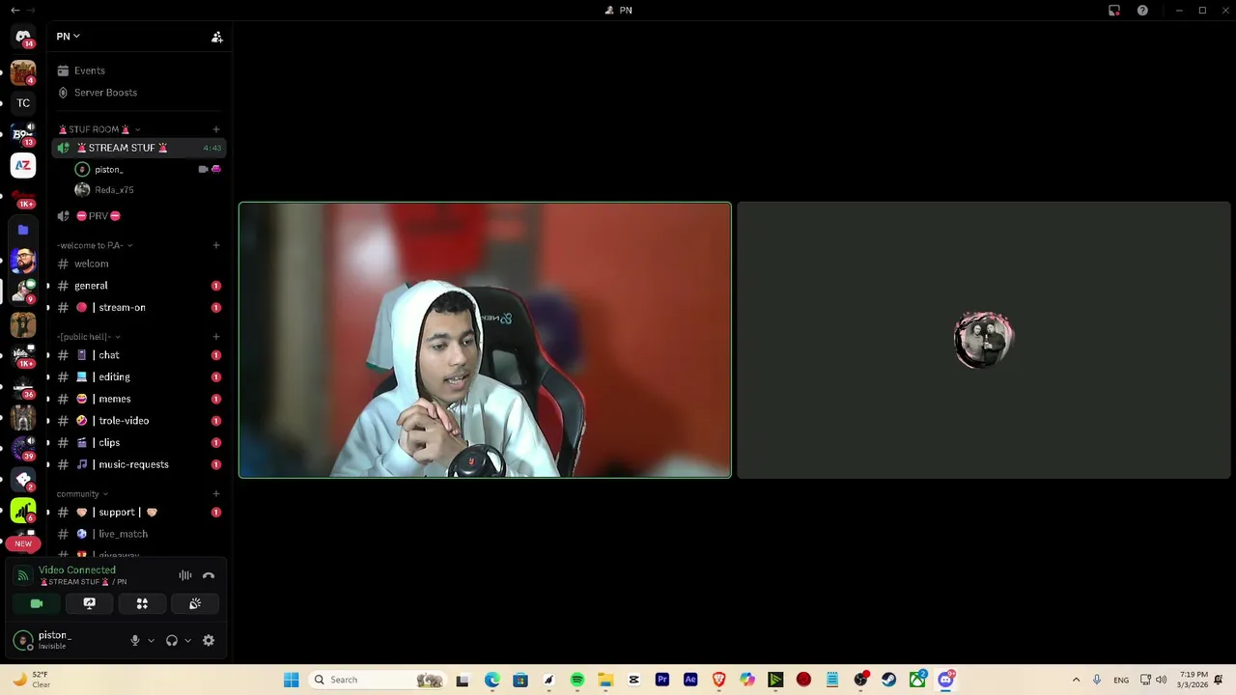Click user piston_ in voice channel
Viewport: 1236px width, 695px height.
coord(108,170)
